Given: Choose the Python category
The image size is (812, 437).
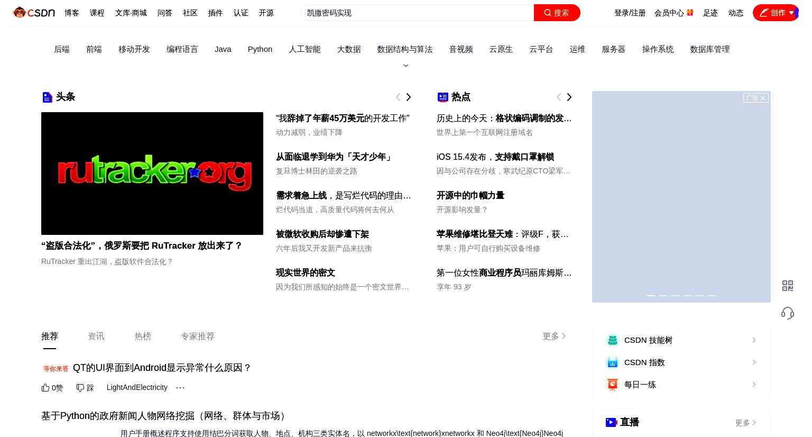Looking at the screenshot, I should point(260,49).
